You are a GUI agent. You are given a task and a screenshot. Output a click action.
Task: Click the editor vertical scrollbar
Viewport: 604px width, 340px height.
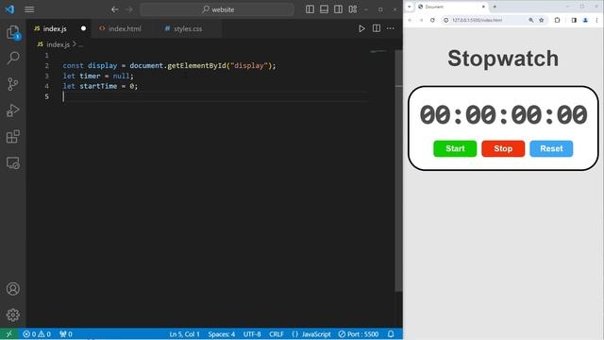398,170
